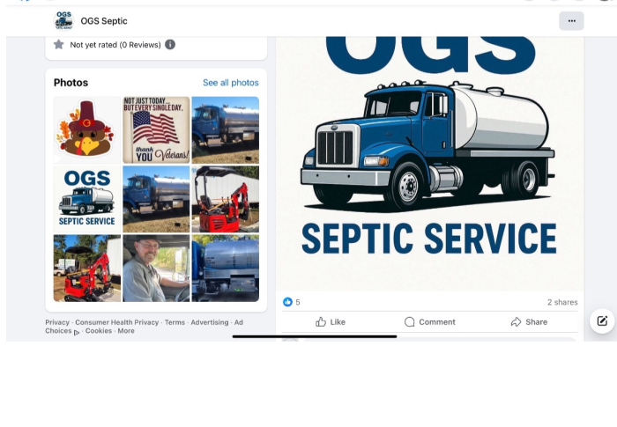
Task: Tap the floating compose edit icon
Action: pos(602,320)
